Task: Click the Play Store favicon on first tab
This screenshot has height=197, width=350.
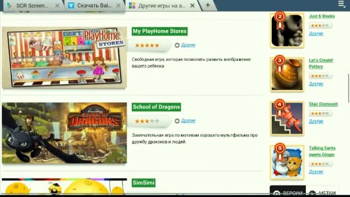Action: pyautogui.click(x=9, y=5)
